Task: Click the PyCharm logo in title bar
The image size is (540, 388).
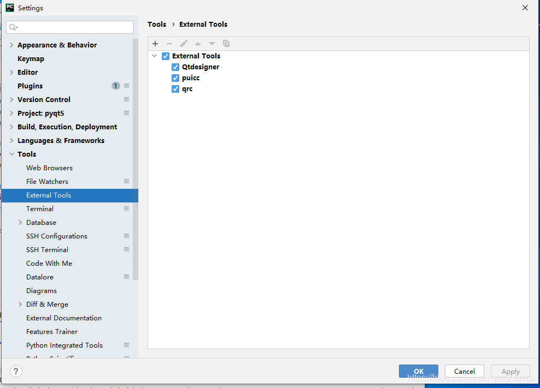Action: [10, 8]
